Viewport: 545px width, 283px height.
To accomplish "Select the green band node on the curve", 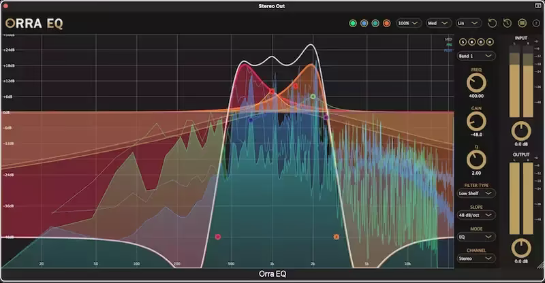I will point(313,97).
